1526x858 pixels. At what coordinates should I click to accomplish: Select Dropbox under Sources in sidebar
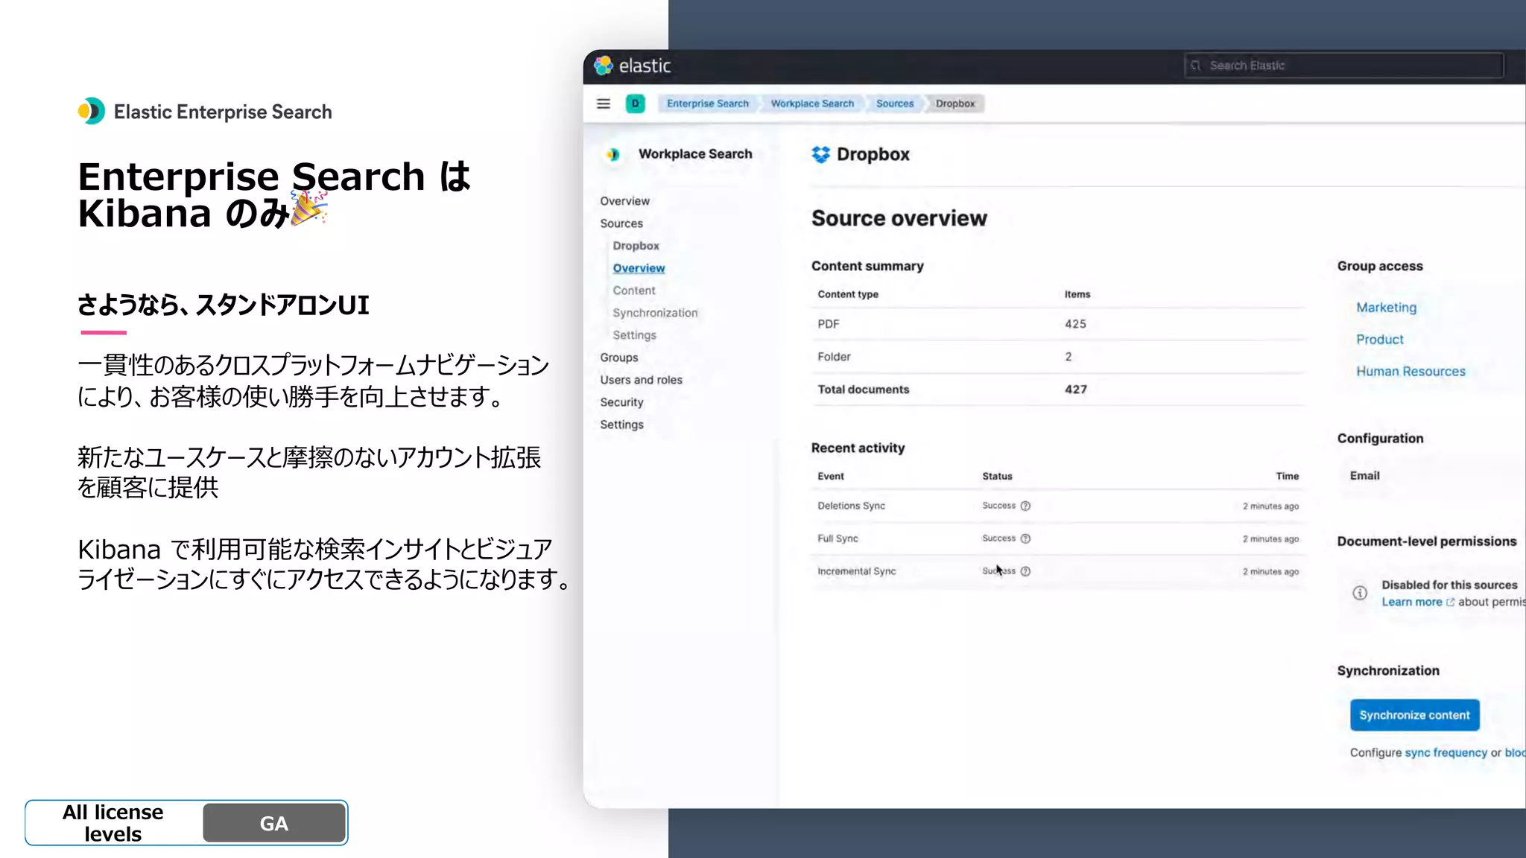click(x=636, y=246)
